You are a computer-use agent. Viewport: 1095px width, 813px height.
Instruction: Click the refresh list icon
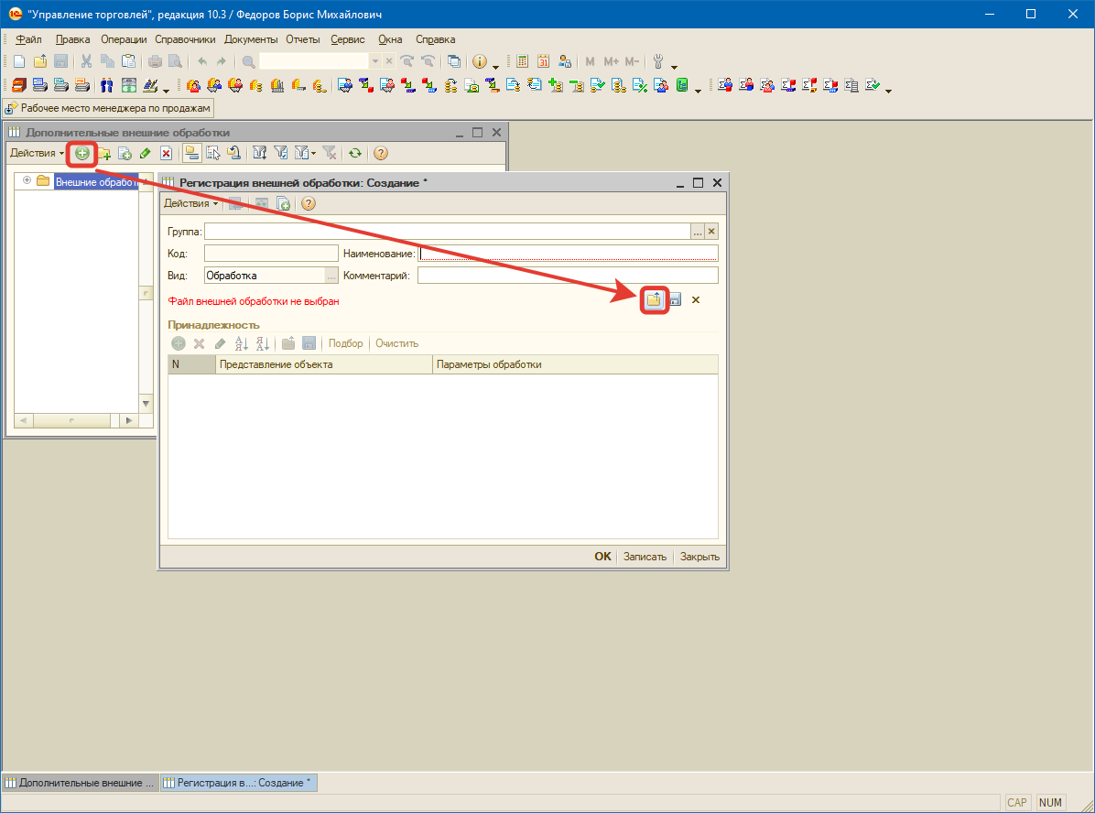(x=355, y=154)
